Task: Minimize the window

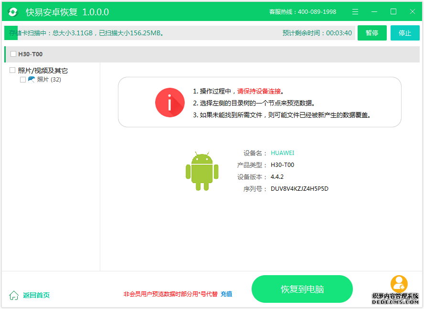Action: [374, 11]
